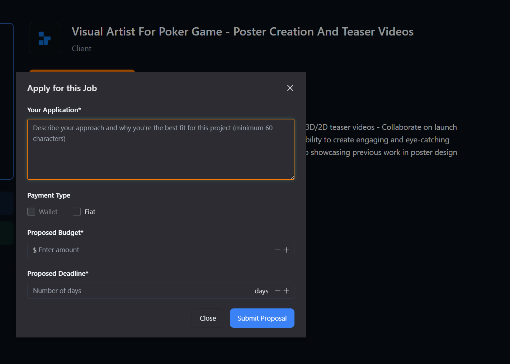Click the Client label under the title
510x364 pixels.
81,48
